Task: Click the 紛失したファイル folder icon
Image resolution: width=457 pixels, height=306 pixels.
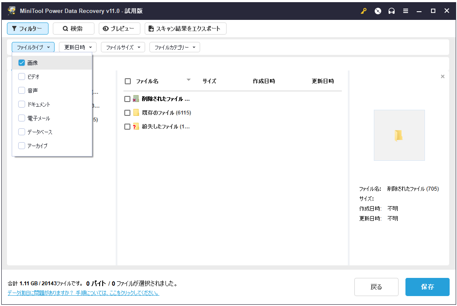Action: pyautogui.click(x=136, y=127)
